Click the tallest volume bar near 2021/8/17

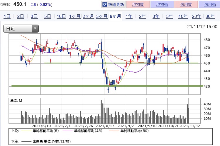(x=101, y=111)
